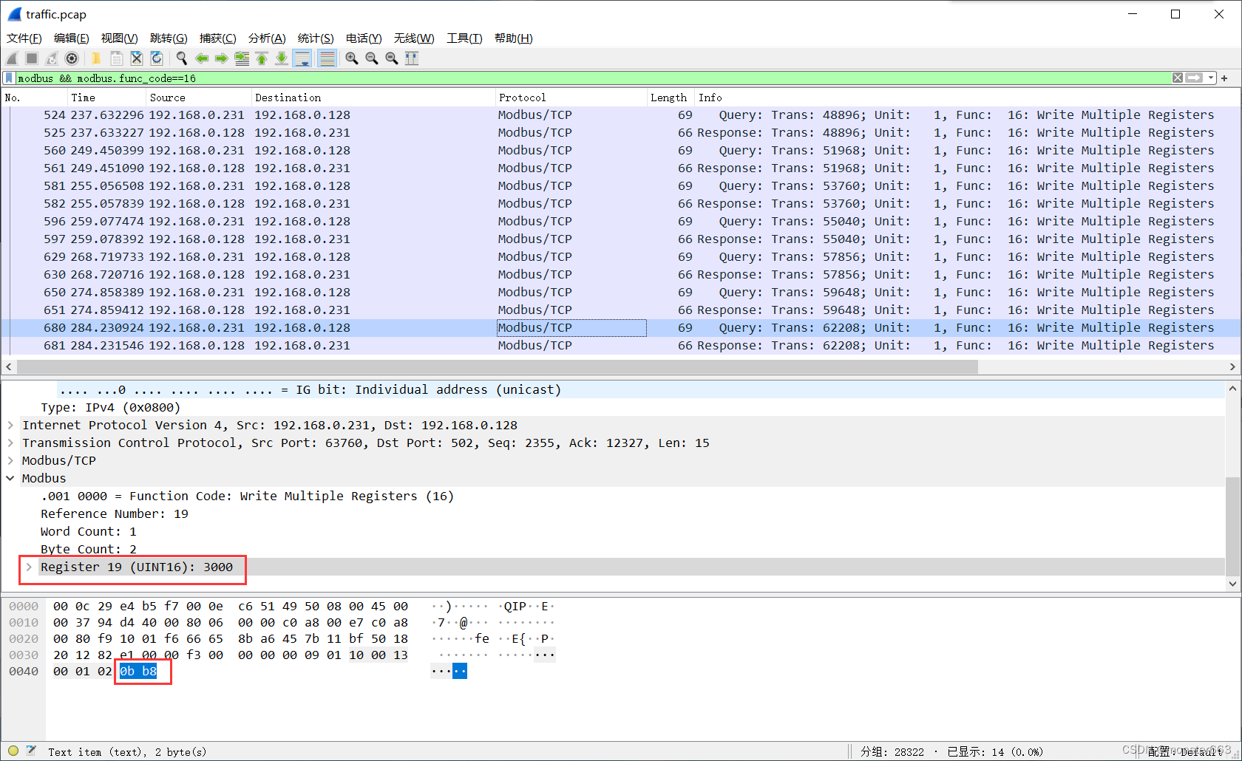Sort by Protocol column header
Screen dimensions: 1242x761
pyautogui.click(x=571, y=98)
